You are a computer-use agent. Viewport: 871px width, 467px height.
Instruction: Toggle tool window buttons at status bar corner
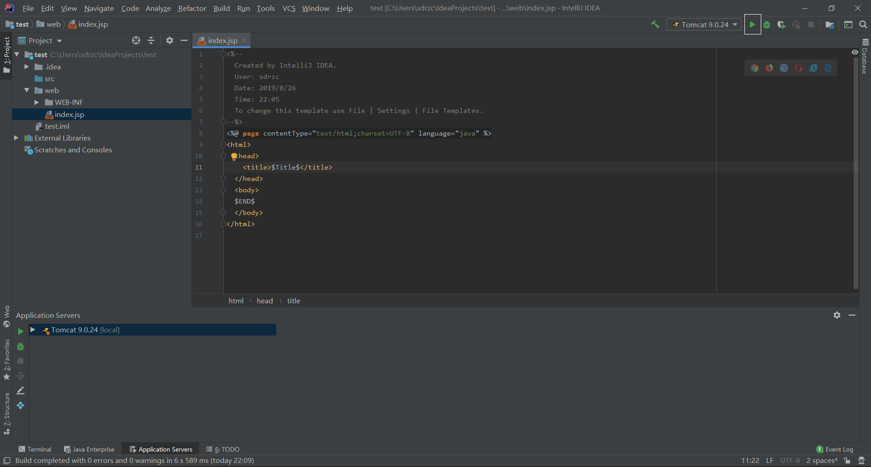click(x=7, y=461)
